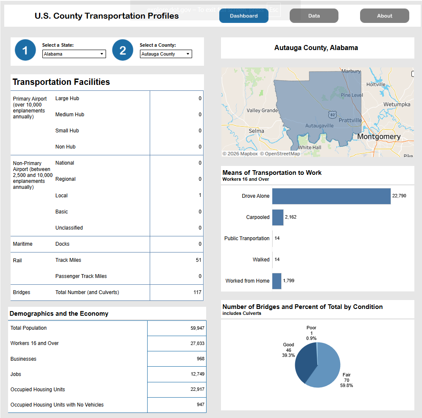Click the OpenStreetMap attribution link
Viewport: 422px width, 418px height.
tap(280, 154)
